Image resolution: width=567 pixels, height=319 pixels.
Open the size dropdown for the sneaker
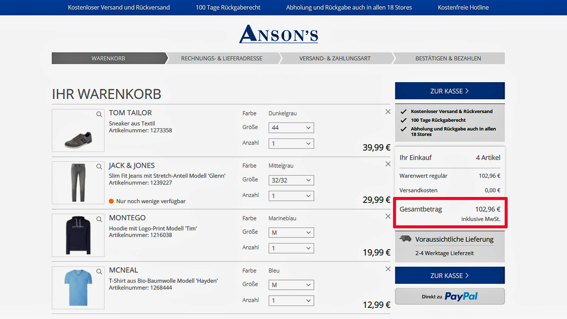pos(291,128)
